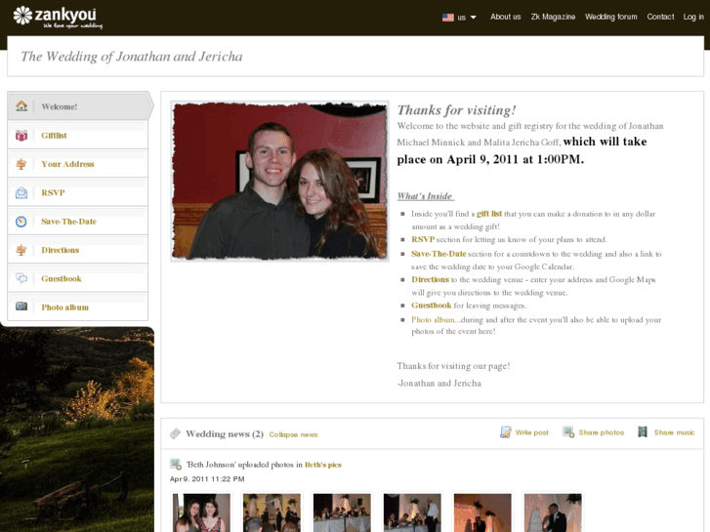Click the Share photos icon
Viewport: 710px width, 532px height.
[x=568, y=431]
